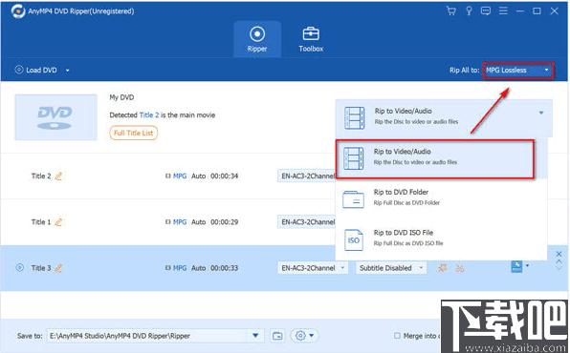Rename Title 2 with pencil icon
570x353 pixels.
coord(58,176)
